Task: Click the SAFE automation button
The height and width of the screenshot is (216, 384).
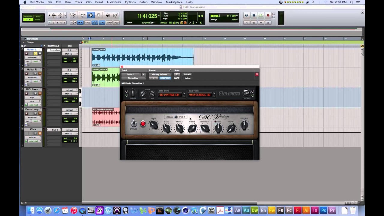Action: tap(177, 78)
